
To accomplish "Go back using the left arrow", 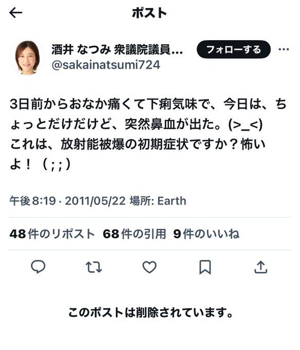I will 16,13.
